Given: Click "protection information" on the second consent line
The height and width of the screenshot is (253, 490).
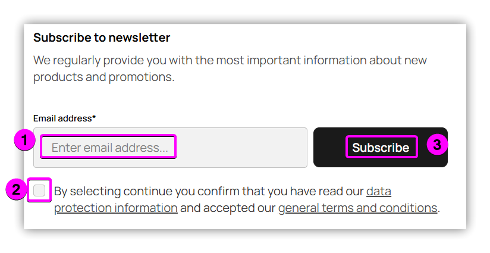Looking at the screenshot, I should [115, 208].
